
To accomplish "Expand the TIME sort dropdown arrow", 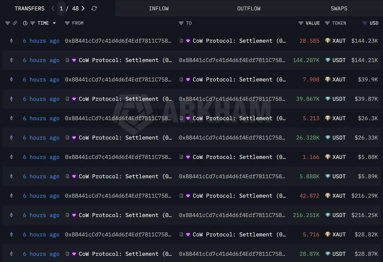I will 54,23.
